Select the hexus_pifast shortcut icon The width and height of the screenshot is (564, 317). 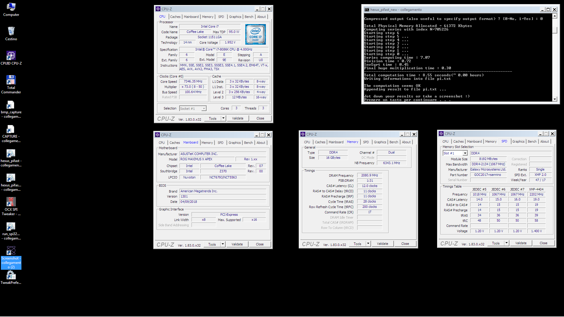(11, 158)
